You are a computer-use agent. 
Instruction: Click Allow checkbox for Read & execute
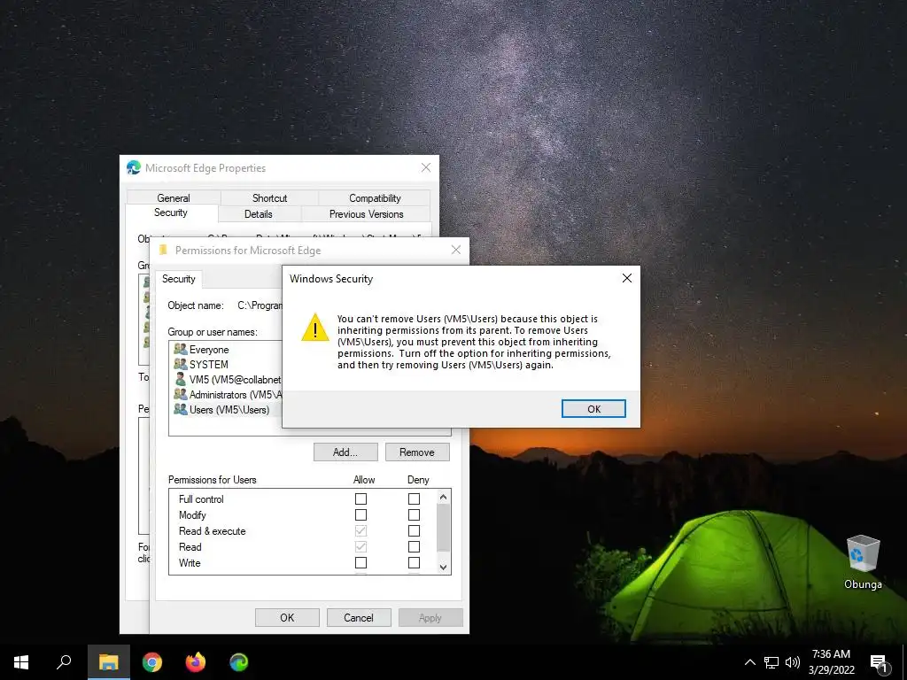(361, 530)
